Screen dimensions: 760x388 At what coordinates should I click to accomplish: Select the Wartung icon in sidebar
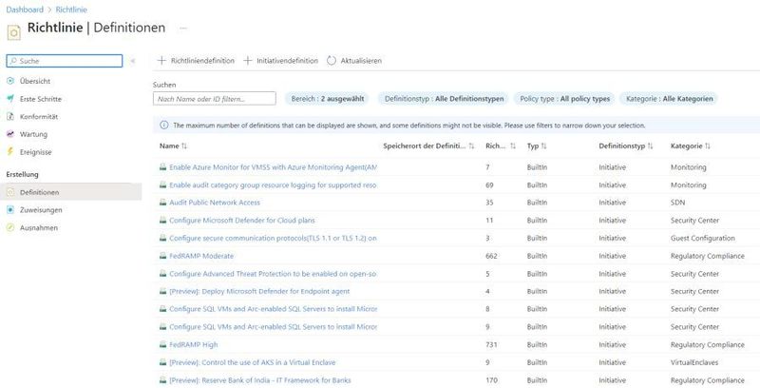(10, 134)
